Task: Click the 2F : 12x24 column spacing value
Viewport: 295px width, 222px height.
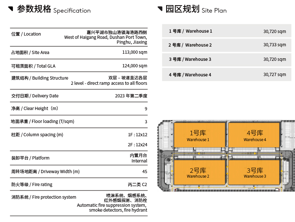Action: pyautogui.click(x=137, y=145)
